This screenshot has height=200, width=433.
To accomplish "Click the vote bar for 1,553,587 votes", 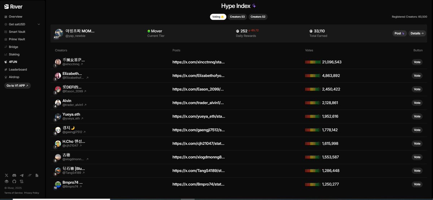I will click(x=313, y=157).
